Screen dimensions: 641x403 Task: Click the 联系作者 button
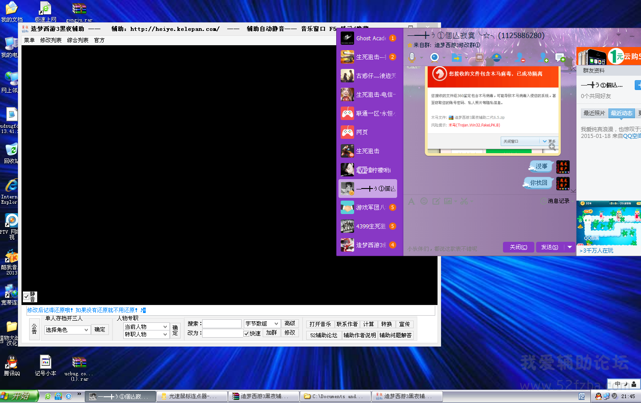point(347,324)
